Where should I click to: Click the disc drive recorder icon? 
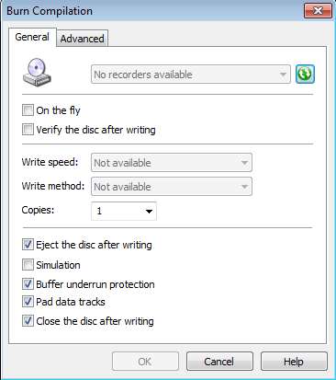pos(37,73)
